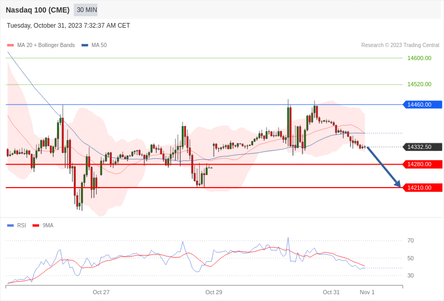Click the 9MA legend label
The width and height of the screenshot is (444, 301).
(48, 226)
